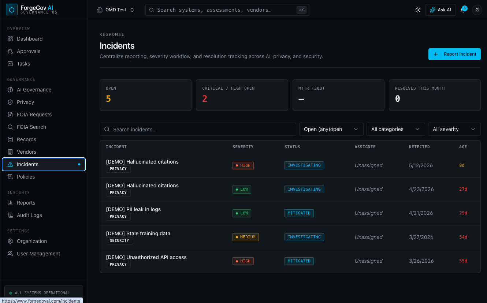Click the Assignee column header
The height and width of the screenshot is (303, 487).
coord(365,147)
